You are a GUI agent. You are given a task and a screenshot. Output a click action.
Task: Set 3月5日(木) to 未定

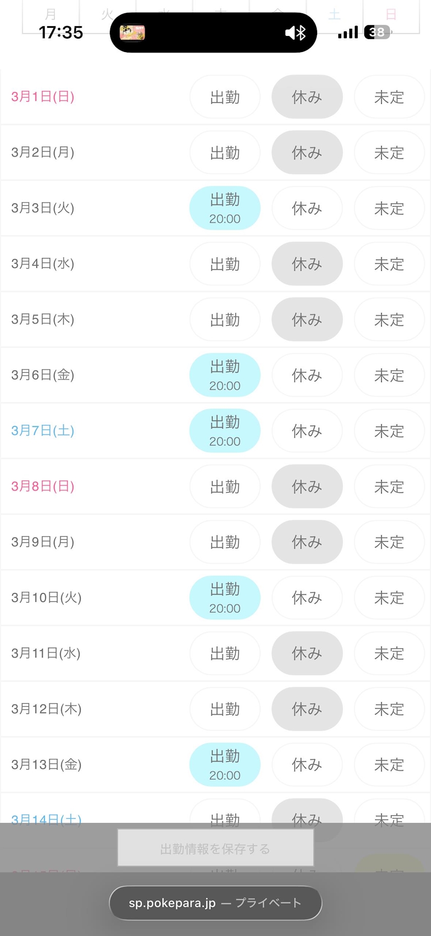point(389,320)
